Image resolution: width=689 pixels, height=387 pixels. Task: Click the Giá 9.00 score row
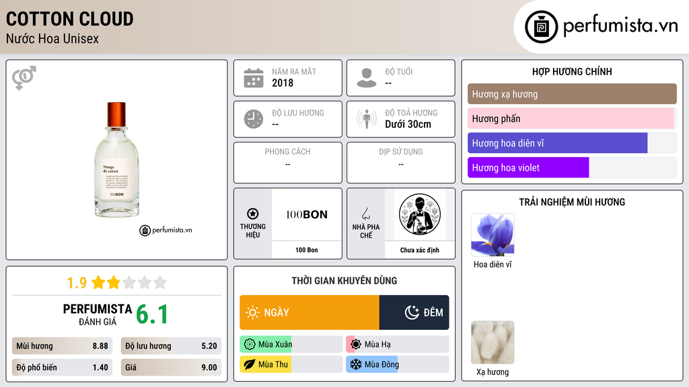171,368
